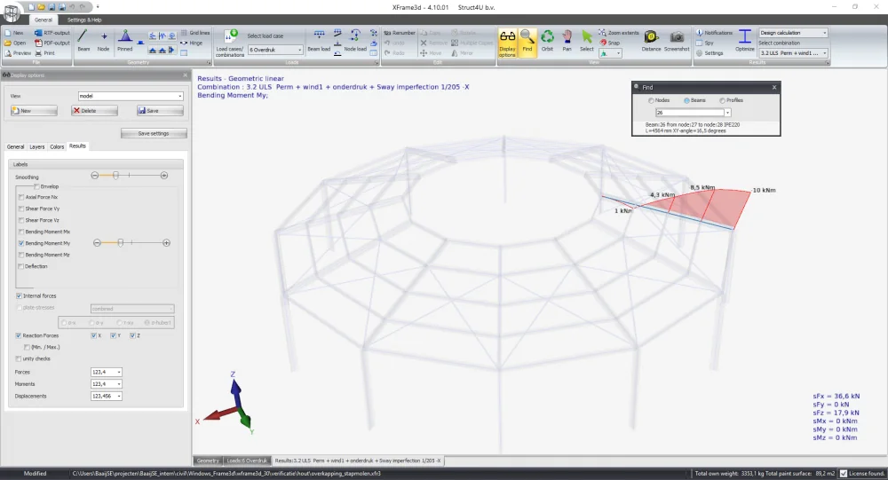Click New view button
Image resolution: width=888 pixels, height=480 pixels.
pos(34,111)
